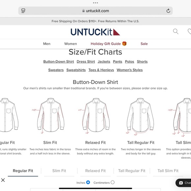This screenshot has height=191, width=191.
Task: Click 'Our men's shirts run smaller' note
Action: point(95,88)
